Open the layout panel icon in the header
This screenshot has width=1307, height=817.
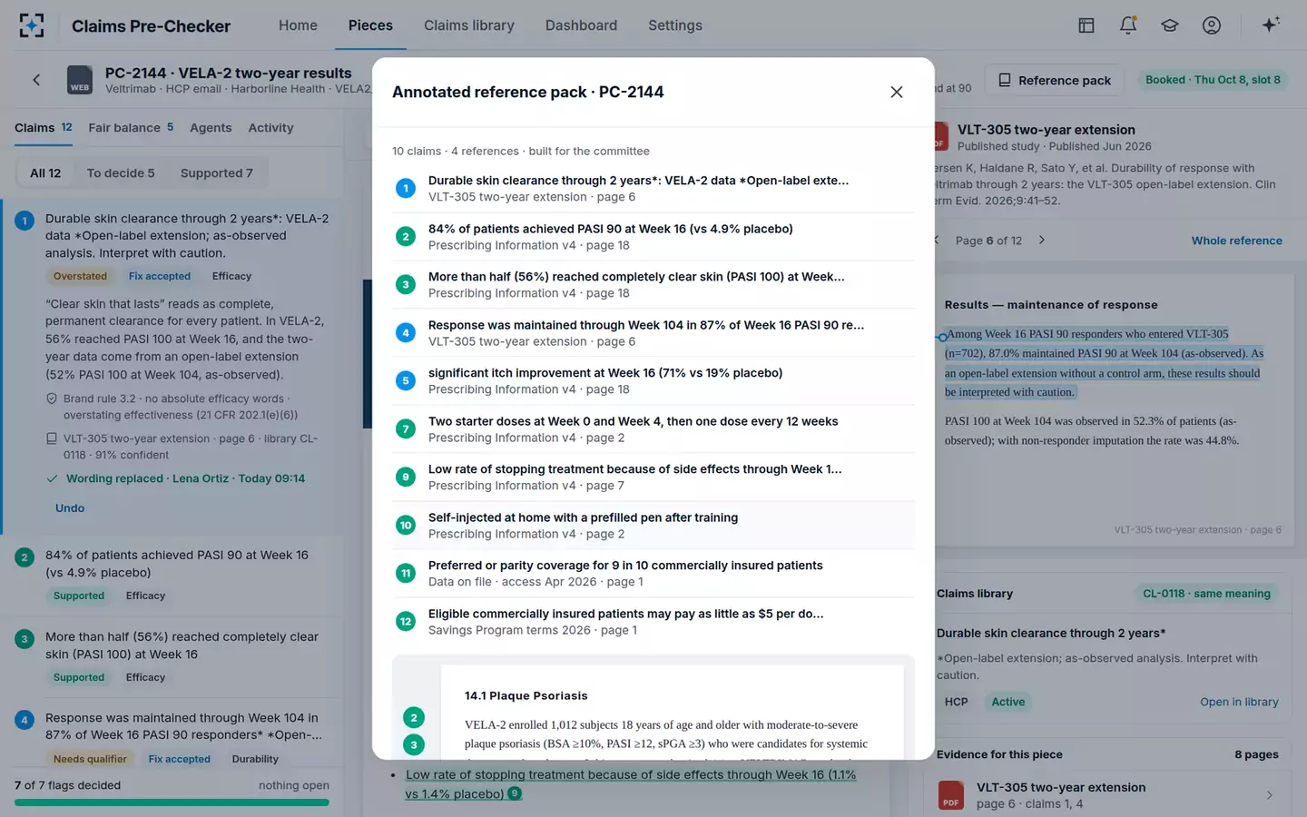pos(1086,25)
